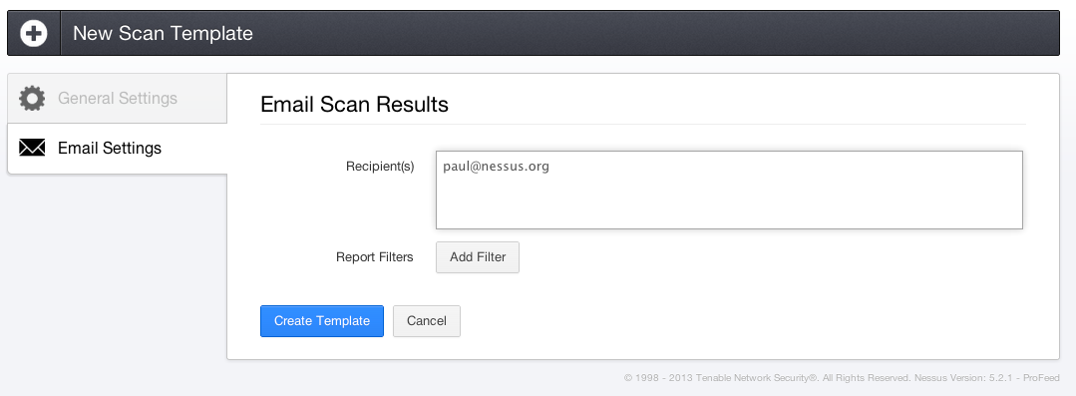Click the Nessus Version 5.2.1 text
Image resolution: width=1076 pixels, height=396 pixels.
960,378
